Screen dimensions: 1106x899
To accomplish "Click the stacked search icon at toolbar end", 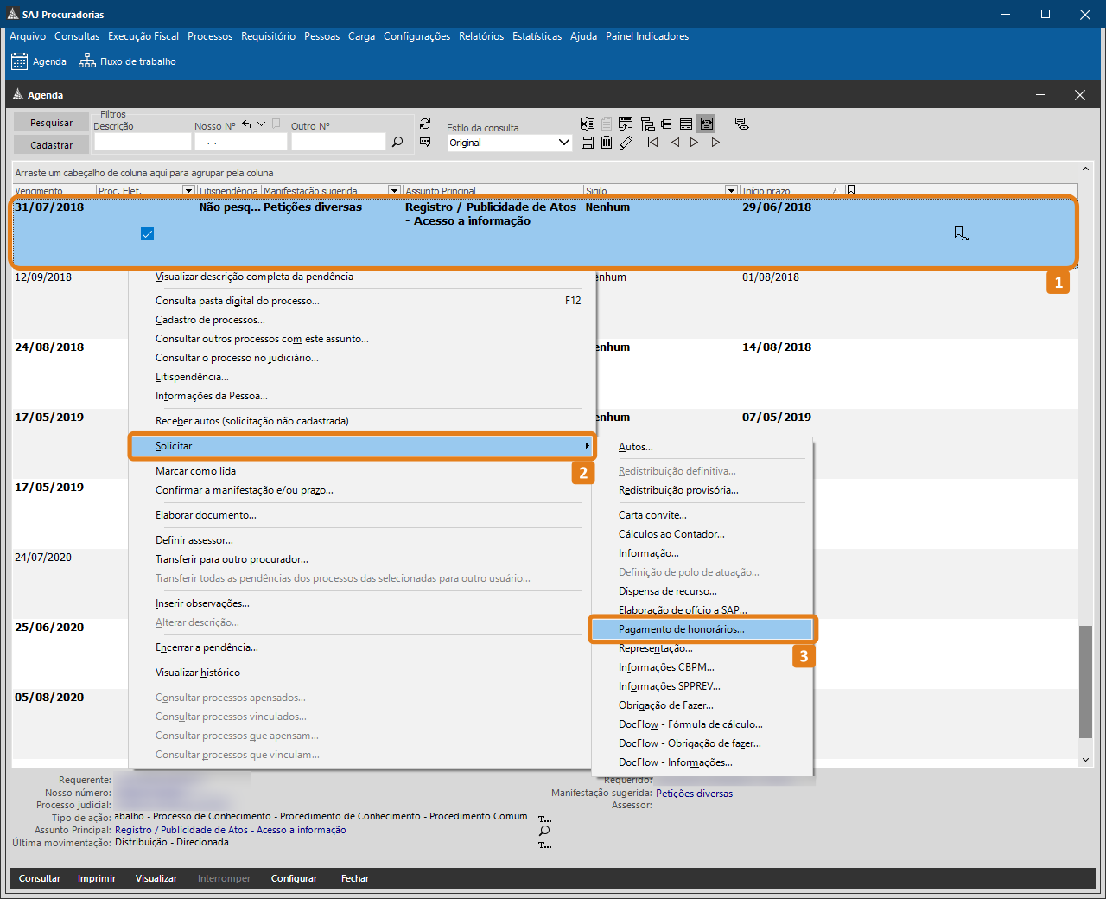I will click(741, 124).
